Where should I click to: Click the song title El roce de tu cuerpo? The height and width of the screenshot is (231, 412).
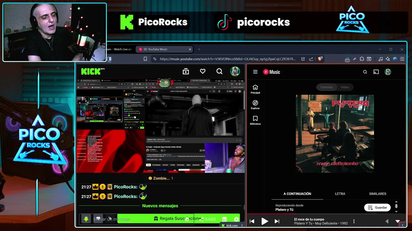[309, 219]
